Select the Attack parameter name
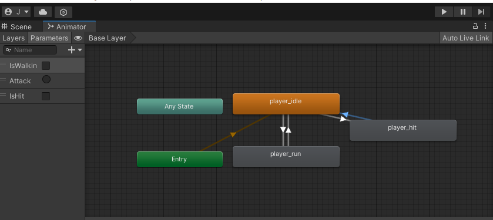The height and width of the screenshot is (220, 493). point(20,80)
